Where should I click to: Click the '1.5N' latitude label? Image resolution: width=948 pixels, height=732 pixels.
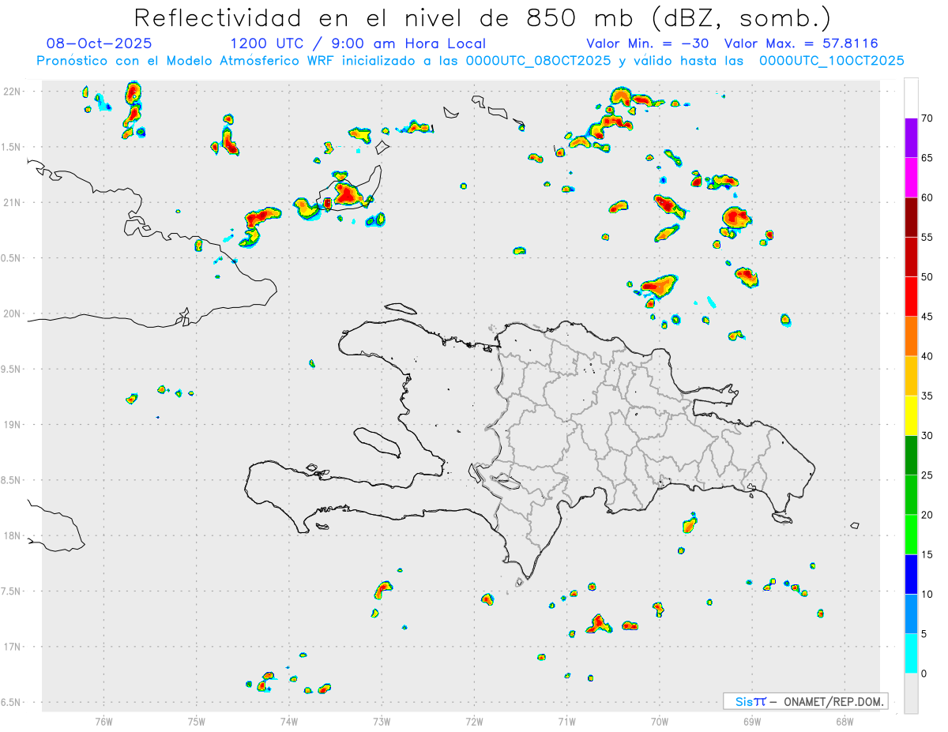[13, 147]
